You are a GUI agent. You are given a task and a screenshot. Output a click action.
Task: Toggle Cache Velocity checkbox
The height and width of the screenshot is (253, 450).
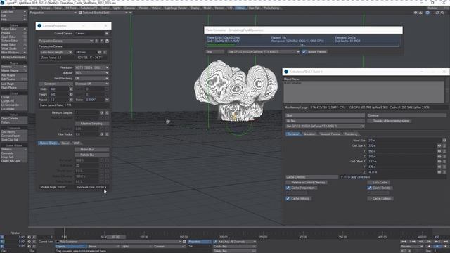[x=288, y=198]
